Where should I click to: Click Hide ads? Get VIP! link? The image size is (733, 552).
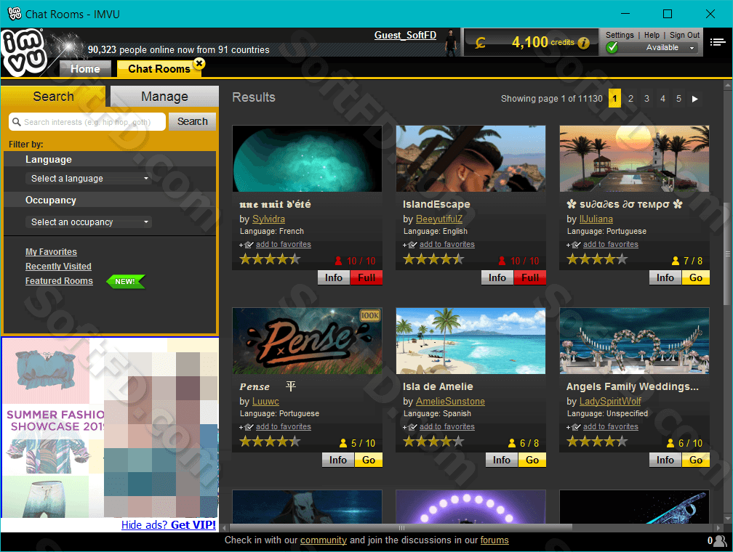169,525
